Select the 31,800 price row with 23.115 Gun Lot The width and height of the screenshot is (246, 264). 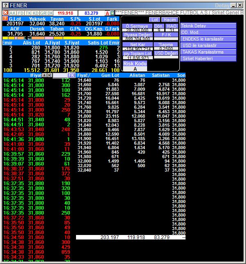pos(131,116)
